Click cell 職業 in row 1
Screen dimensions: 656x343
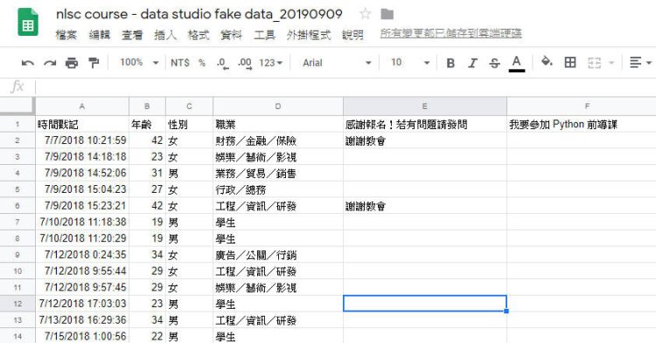(x=278, y=124)
